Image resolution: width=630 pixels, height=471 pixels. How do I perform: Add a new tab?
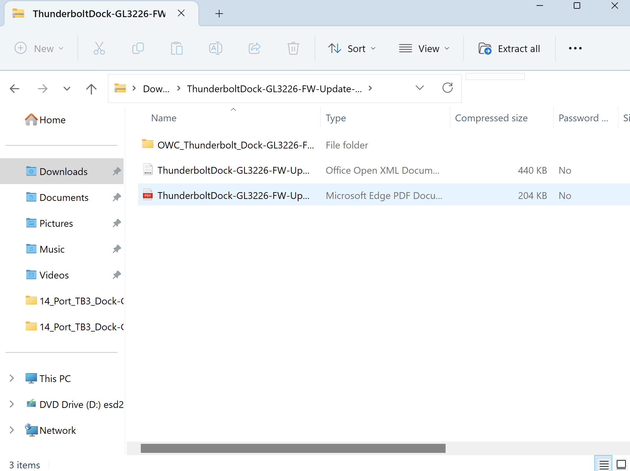[219, 14]
